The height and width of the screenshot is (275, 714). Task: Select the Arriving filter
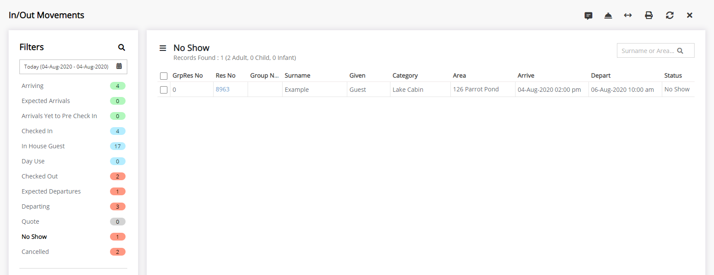(73, 86)
